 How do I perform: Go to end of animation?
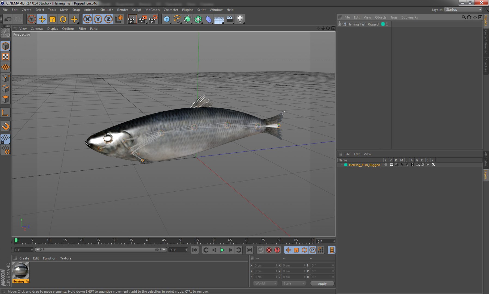[x=249, y=250]
